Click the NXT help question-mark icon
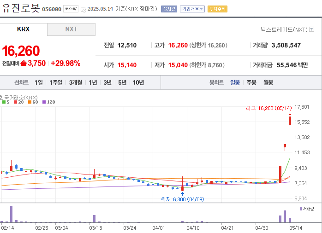The image size is (322, 233). click(x=311, y=29)
